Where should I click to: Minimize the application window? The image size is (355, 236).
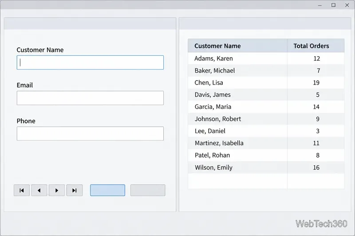click(x=320, y=5)
